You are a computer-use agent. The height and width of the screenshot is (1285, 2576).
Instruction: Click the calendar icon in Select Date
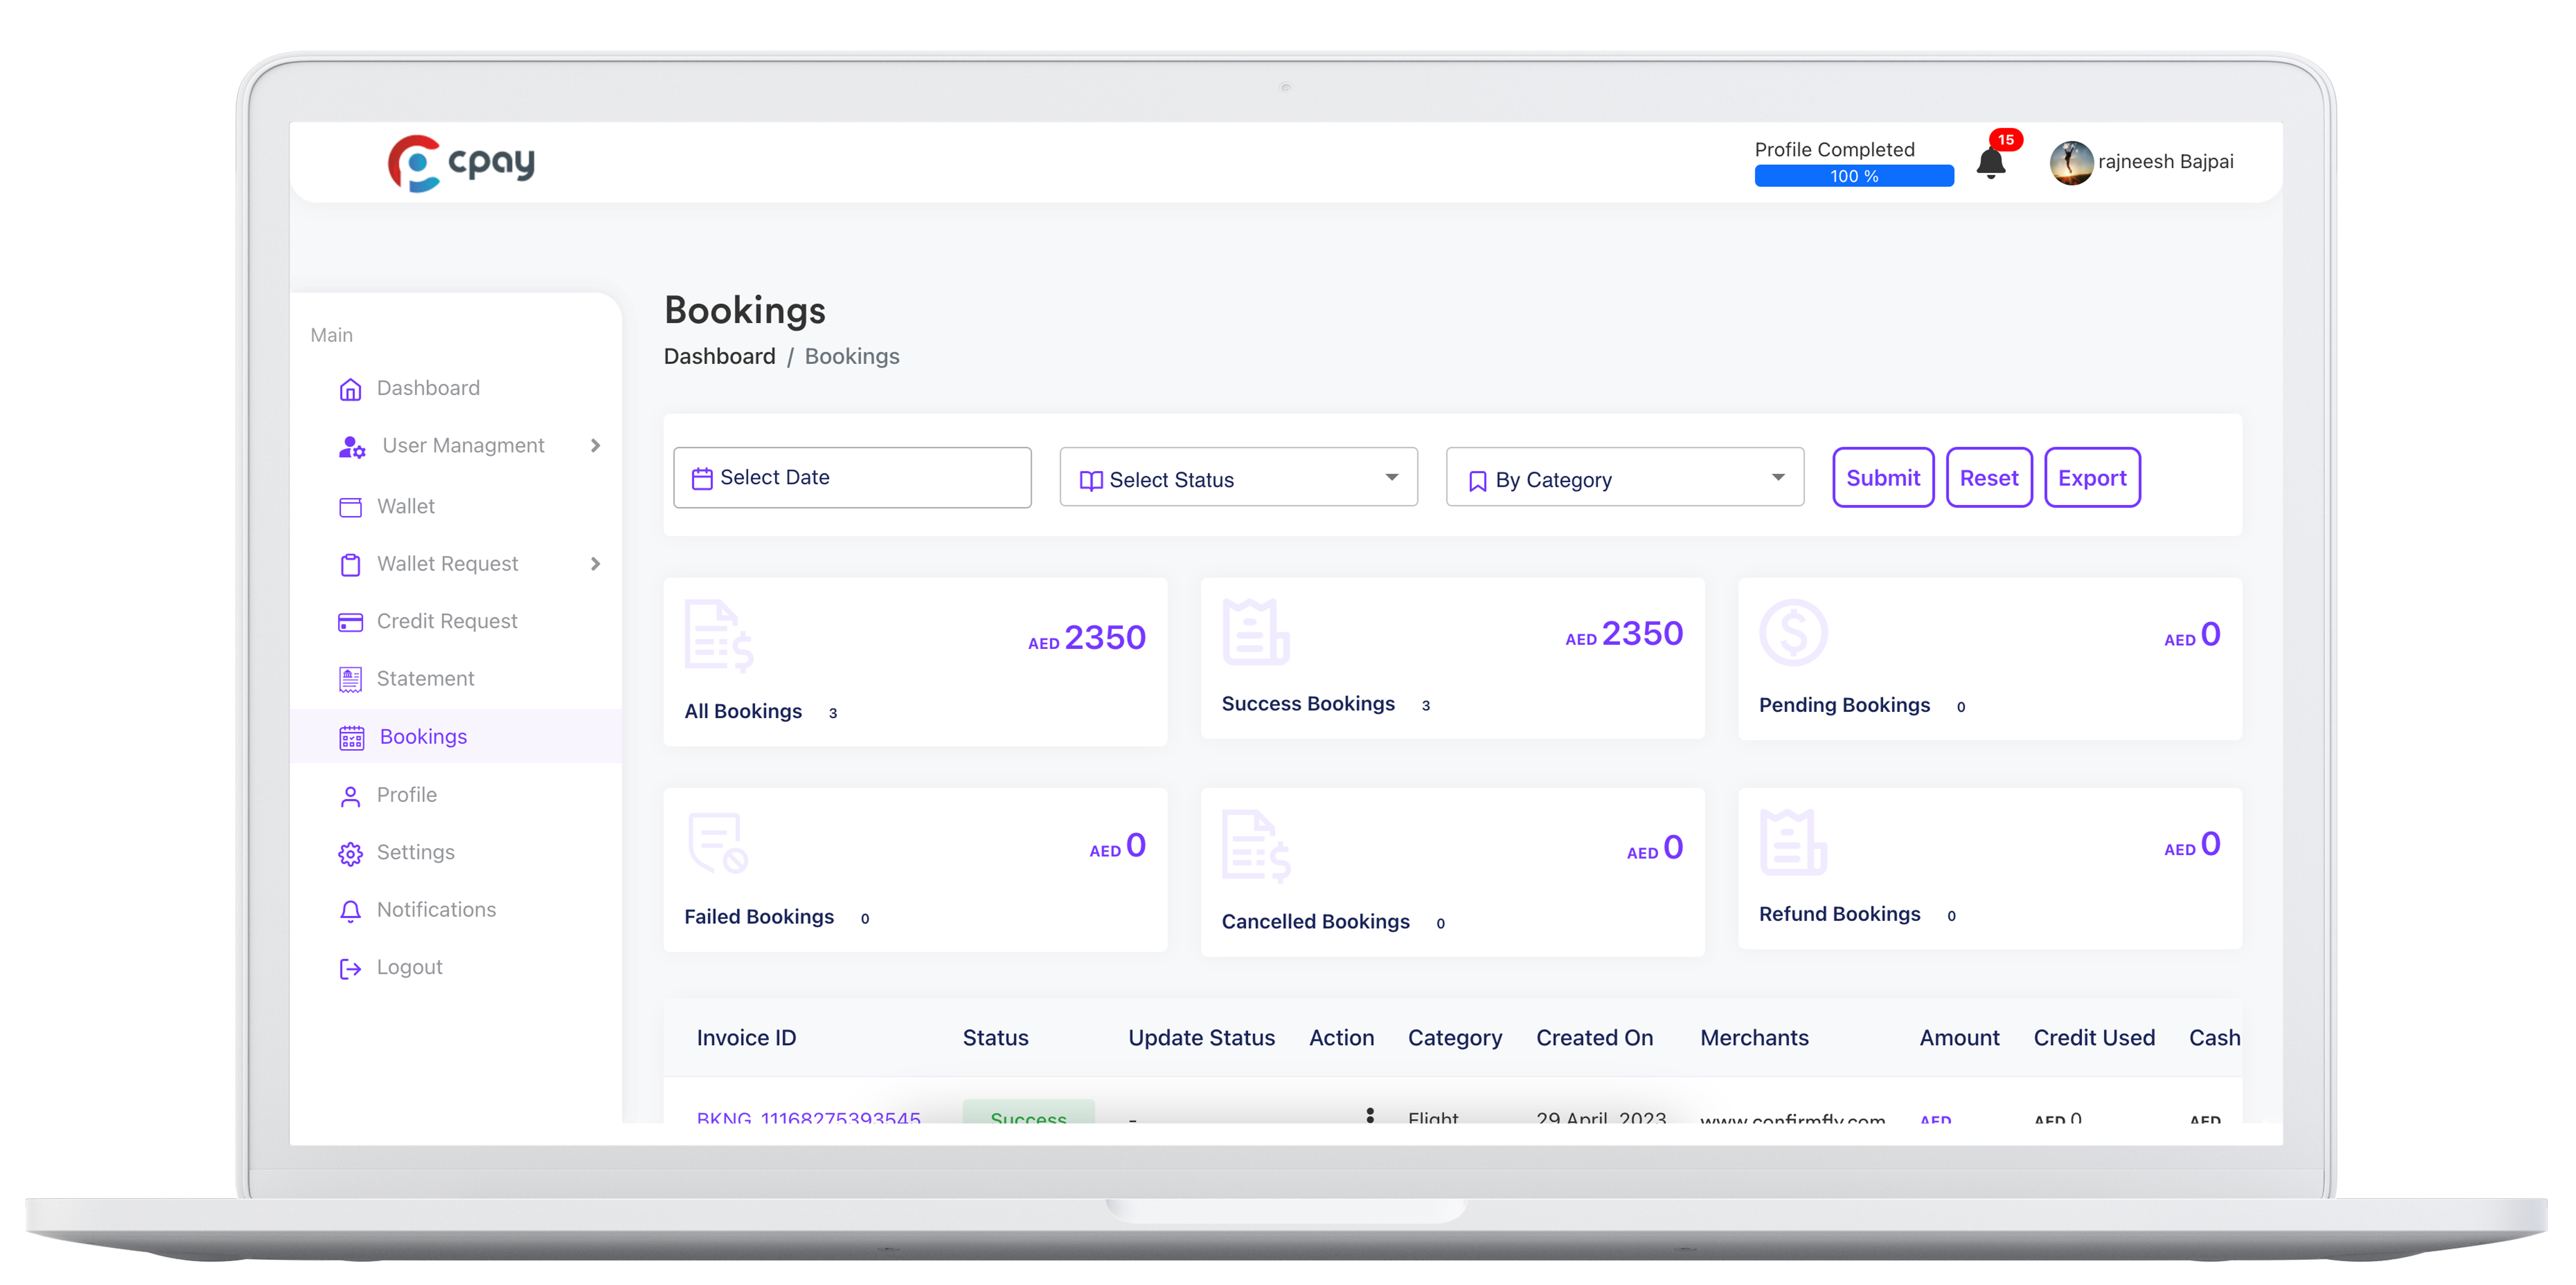[x=702, y=479]
